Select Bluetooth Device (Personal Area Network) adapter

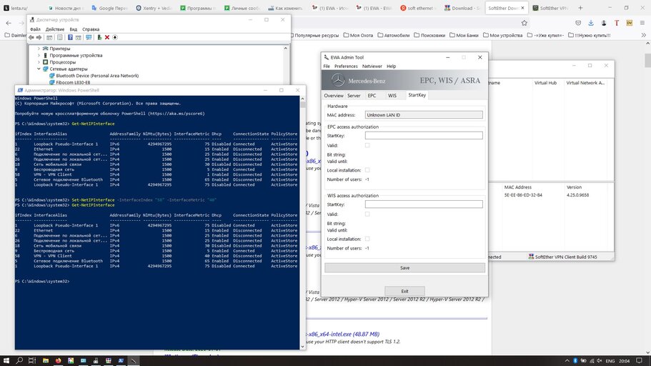click(96, 76)
